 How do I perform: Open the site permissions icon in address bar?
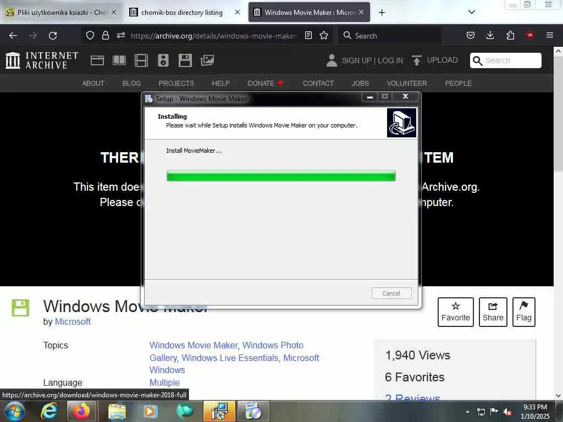pyautogui.click(x=120, y=35)
